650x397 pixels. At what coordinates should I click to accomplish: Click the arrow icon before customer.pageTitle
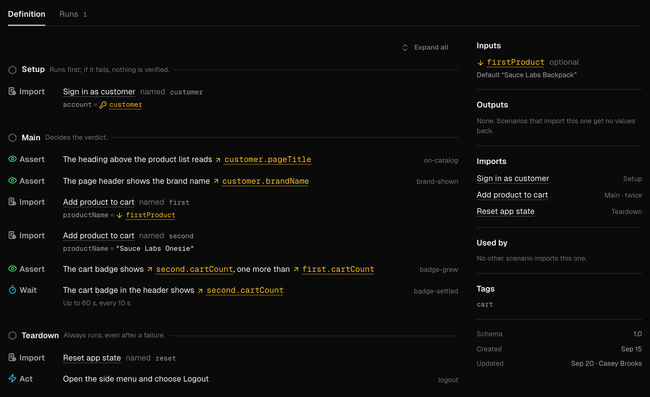coord(218,160)
